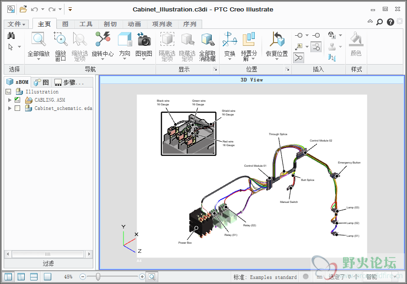Viewport: 407px width, 284px height.
Task: Select the sBOM panel tab
Action: tap(17, 82)
